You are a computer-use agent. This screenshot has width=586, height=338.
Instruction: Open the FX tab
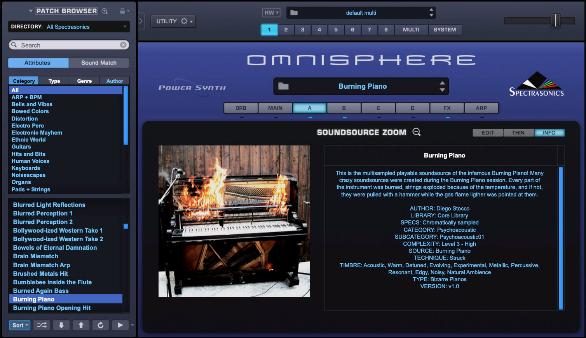coord(447,108)
